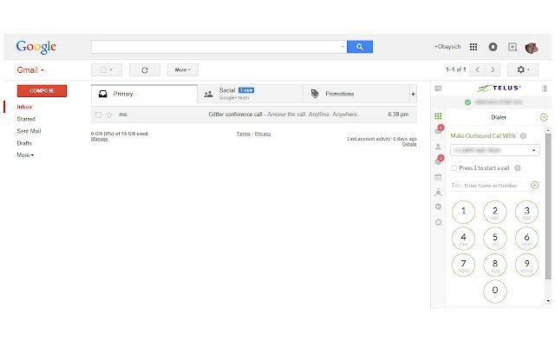
Task: Switch to the Promotions tab
Action: 356,94
